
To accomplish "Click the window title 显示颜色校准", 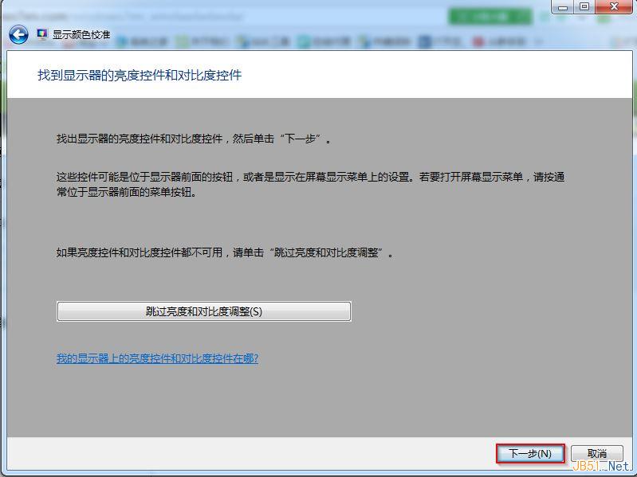I will point(81,35).
